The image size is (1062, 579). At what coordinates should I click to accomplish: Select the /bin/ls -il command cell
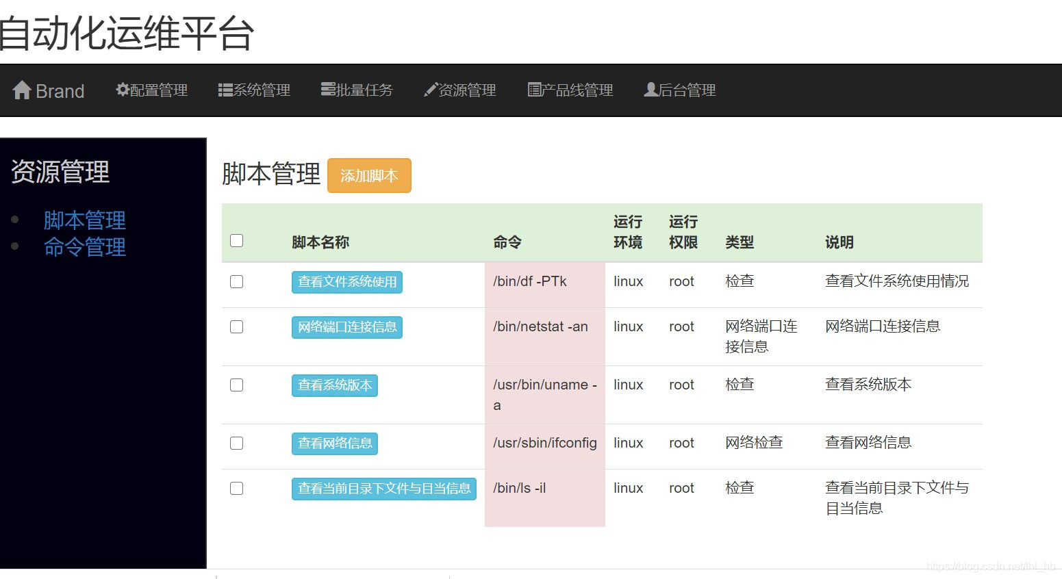pos(545,498)
